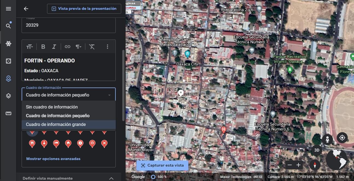The image size is (354, 181).
Task: Click Escuela Secundaria Técnica Número 6 marker
Action: (x=273, y=114)
